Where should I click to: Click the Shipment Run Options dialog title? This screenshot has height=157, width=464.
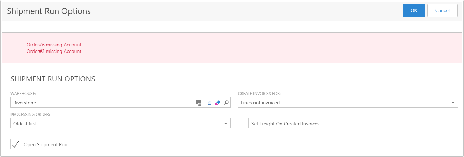(49, 11)
